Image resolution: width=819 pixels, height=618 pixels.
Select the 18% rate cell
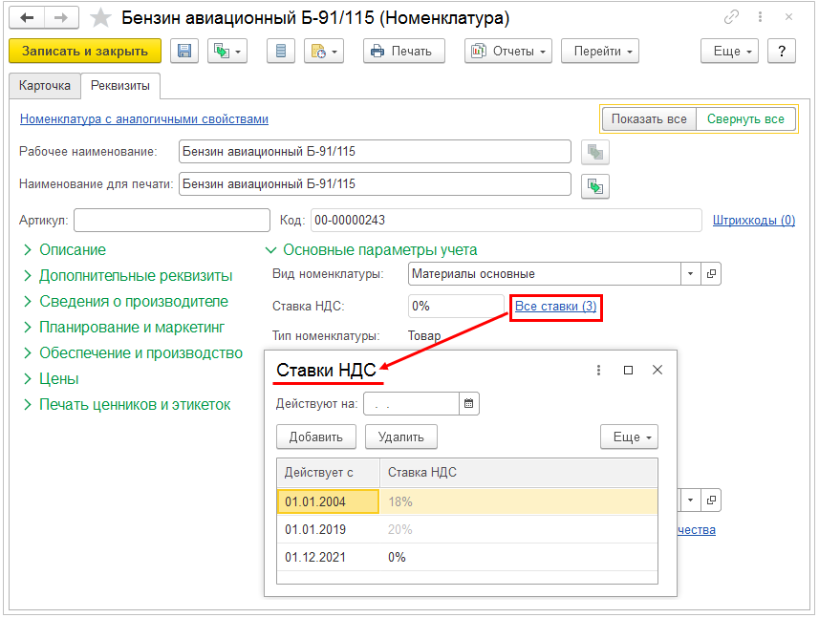tap(519, 501)
